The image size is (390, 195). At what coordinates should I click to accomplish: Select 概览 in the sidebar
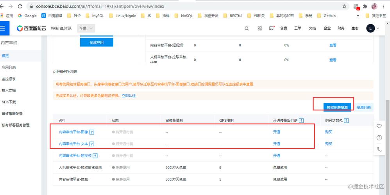21,56
